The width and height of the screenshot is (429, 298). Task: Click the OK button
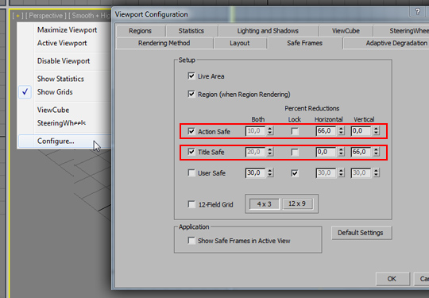pos(392,279)
